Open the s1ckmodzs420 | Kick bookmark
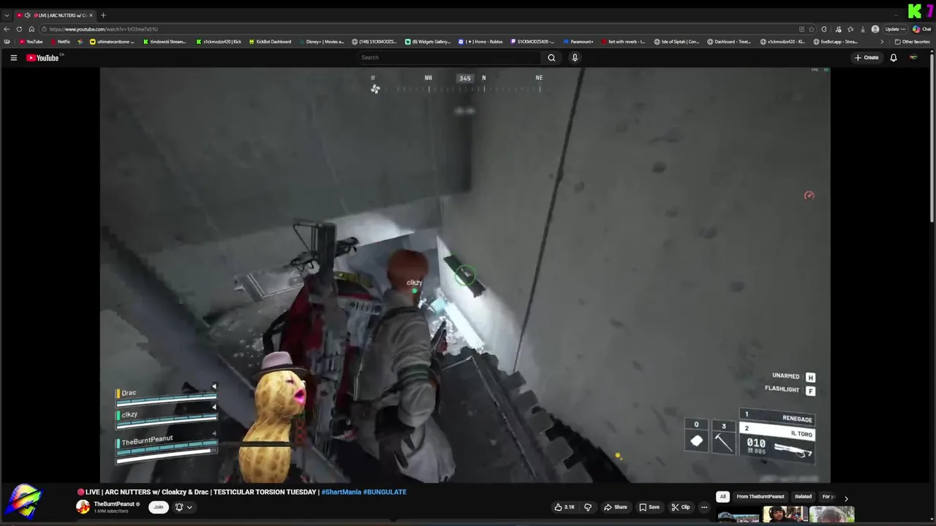Image resolution: width=936 pixels, height=526 pixels. click(219, 42)
